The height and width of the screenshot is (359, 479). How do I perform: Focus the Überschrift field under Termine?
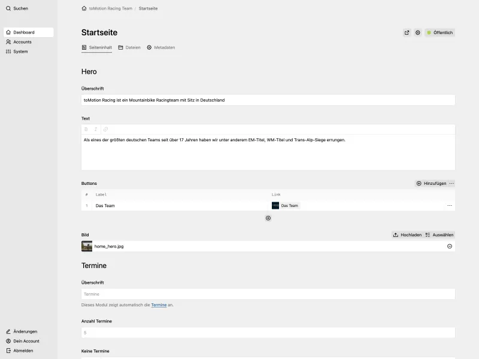[x=268, y=294]
